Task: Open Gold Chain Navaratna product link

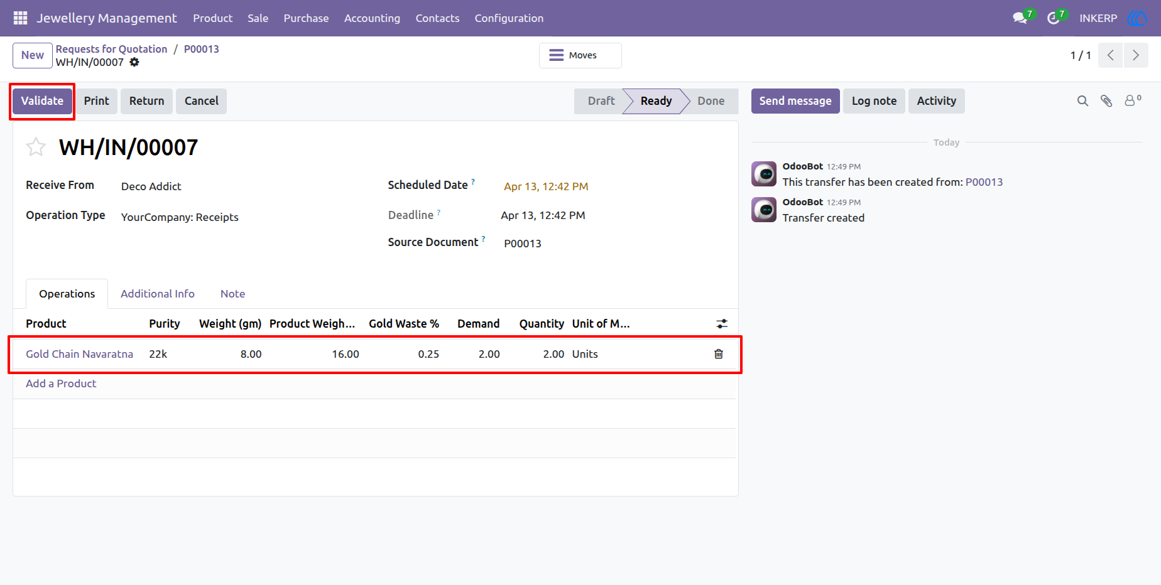Action: pyautogui.click(x=79, y=354)
